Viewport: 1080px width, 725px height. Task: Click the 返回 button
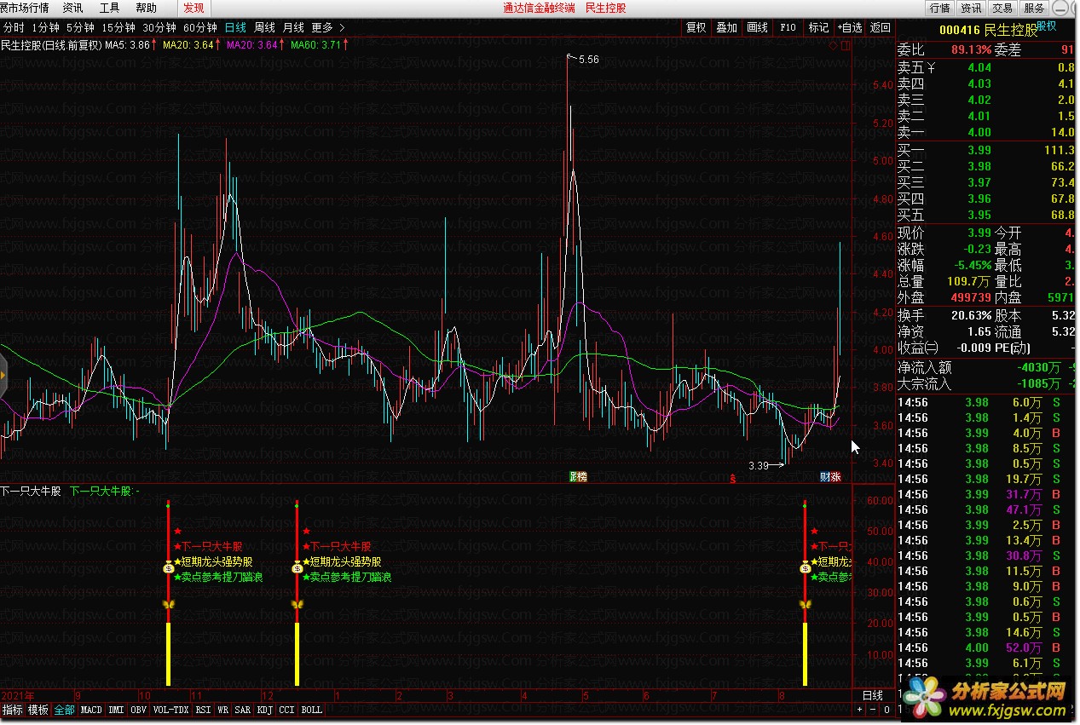tap(881, 27)
